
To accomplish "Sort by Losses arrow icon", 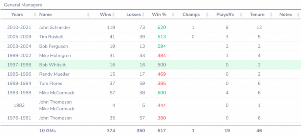I will click(143, 15).
